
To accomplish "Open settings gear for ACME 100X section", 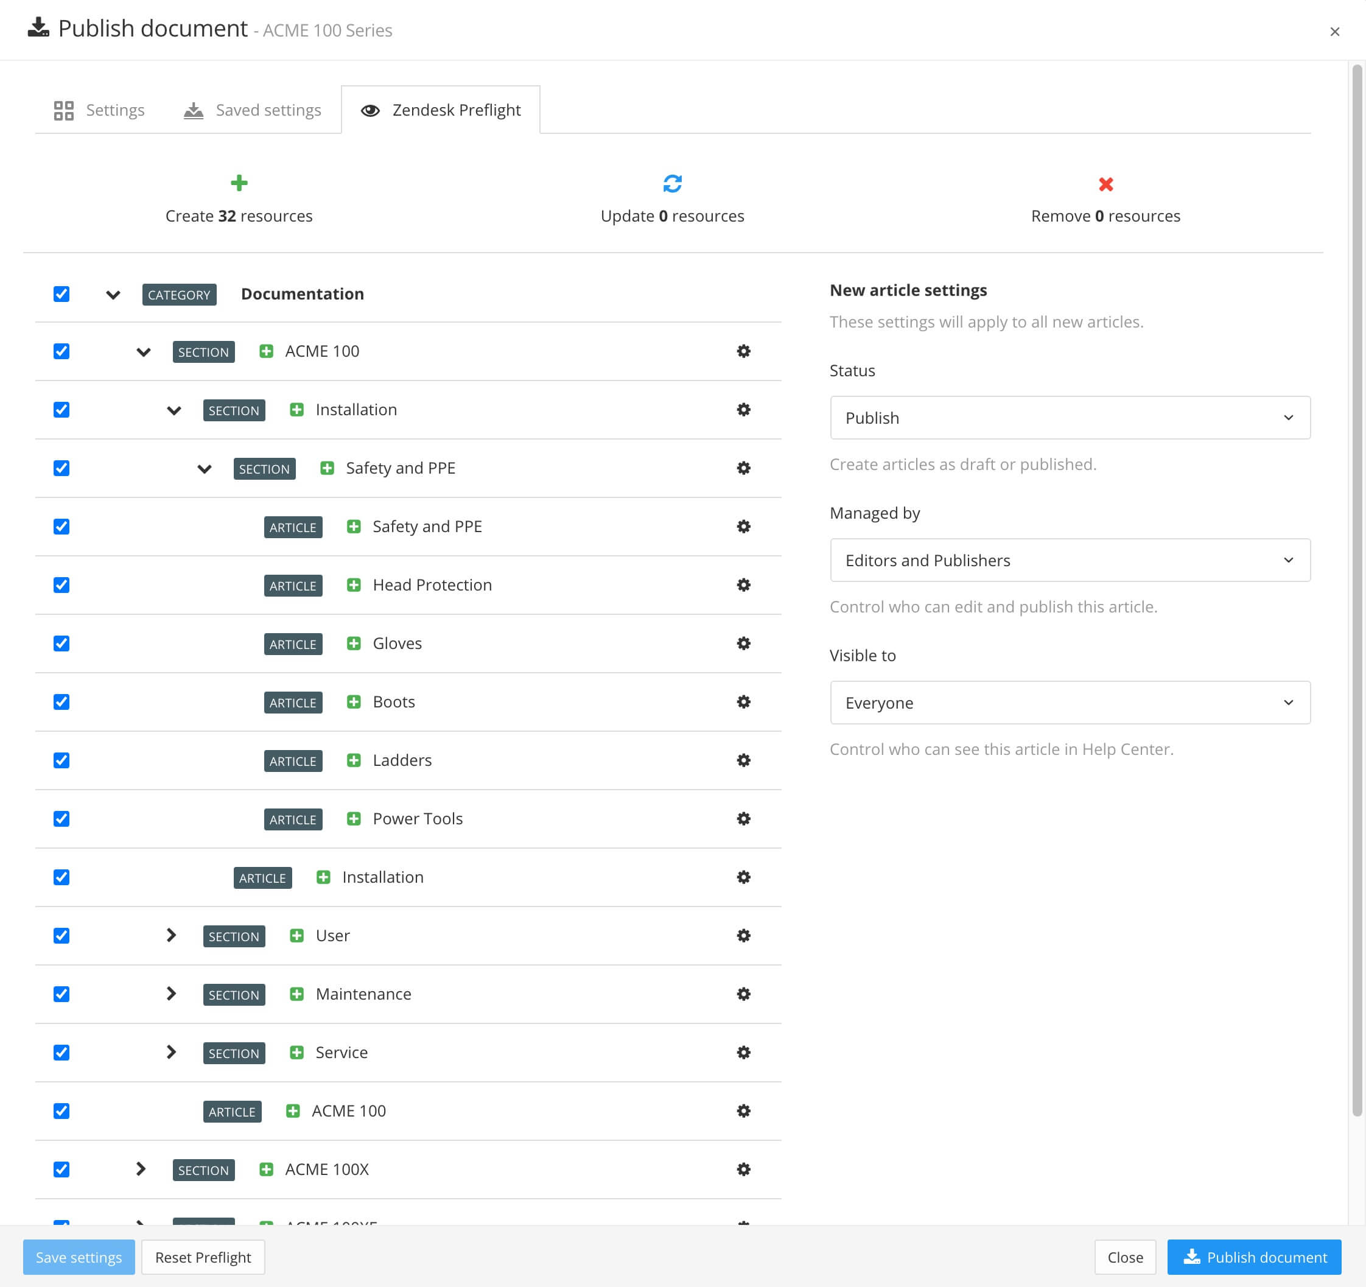I will point(743,1169).
